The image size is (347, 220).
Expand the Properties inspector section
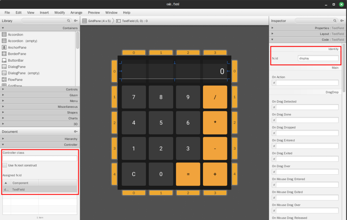308,28
